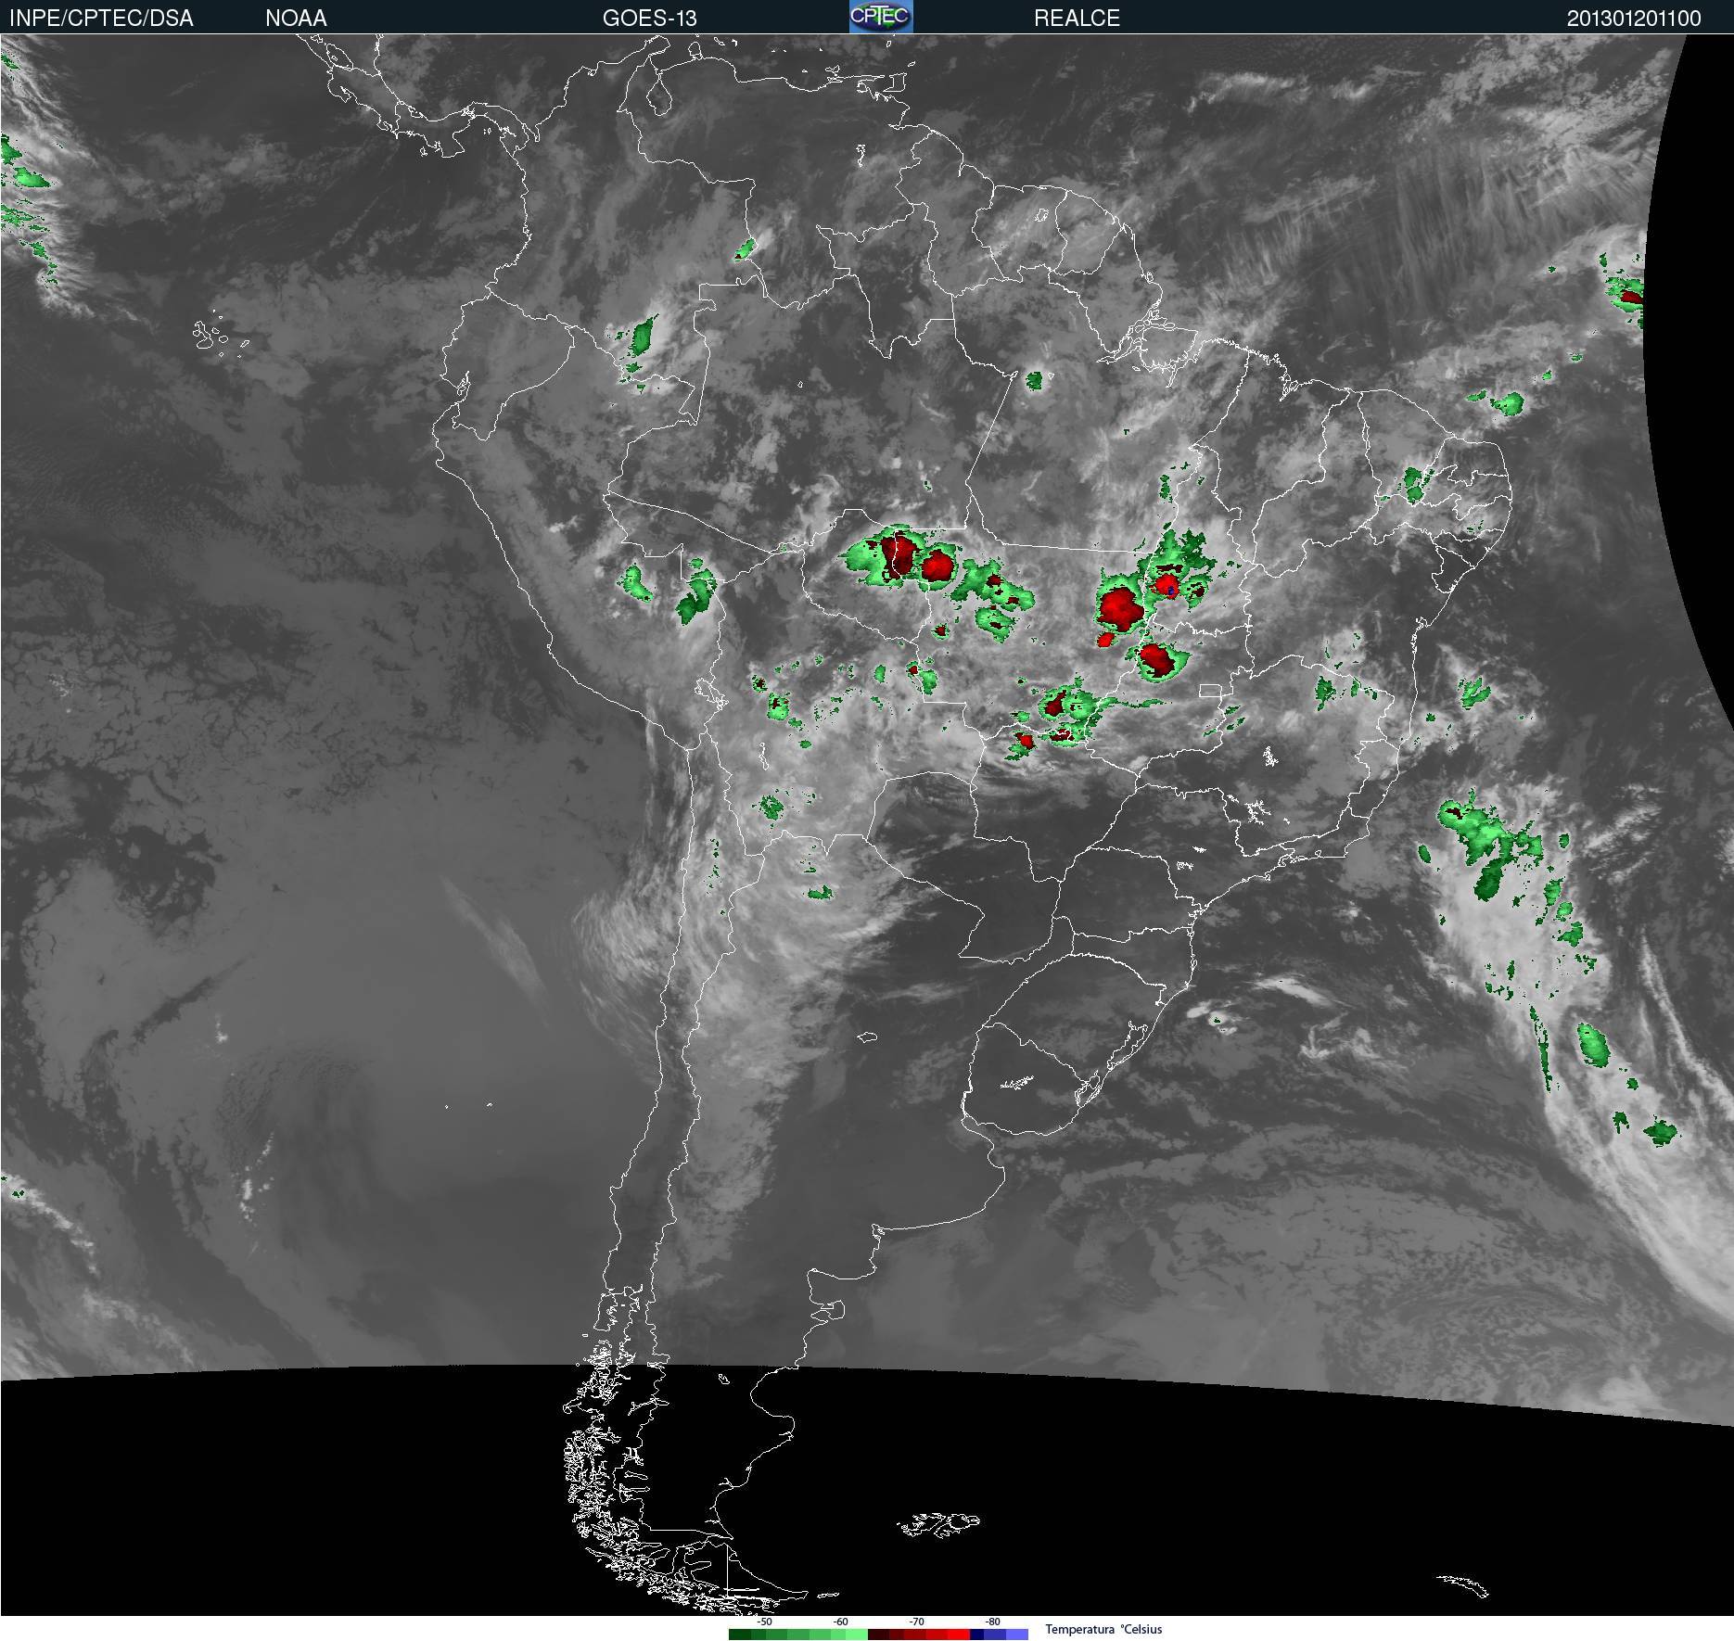Click the INPE/CPTEC/DSA header label
Image resolution: width=1734 pixels, height=1641 pixels.
(101, 18)
